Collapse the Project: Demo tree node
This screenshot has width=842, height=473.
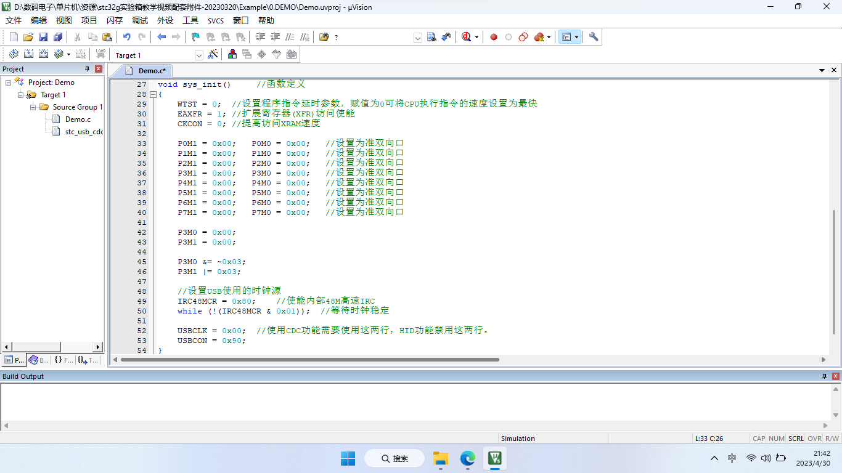[9, 83]
